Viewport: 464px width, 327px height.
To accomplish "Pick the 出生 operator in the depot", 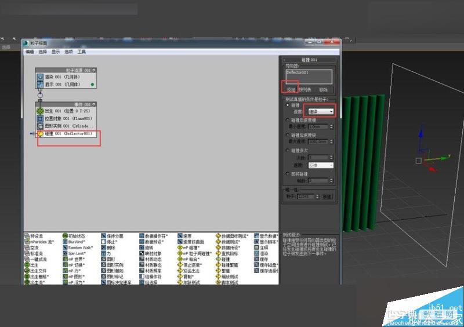I will tap(31, 265).
